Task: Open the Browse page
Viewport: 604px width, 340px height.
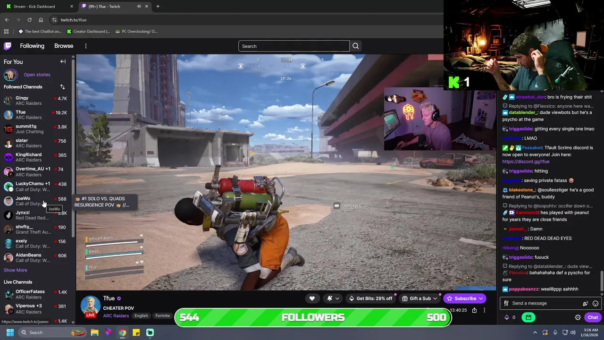Action: 64,46
